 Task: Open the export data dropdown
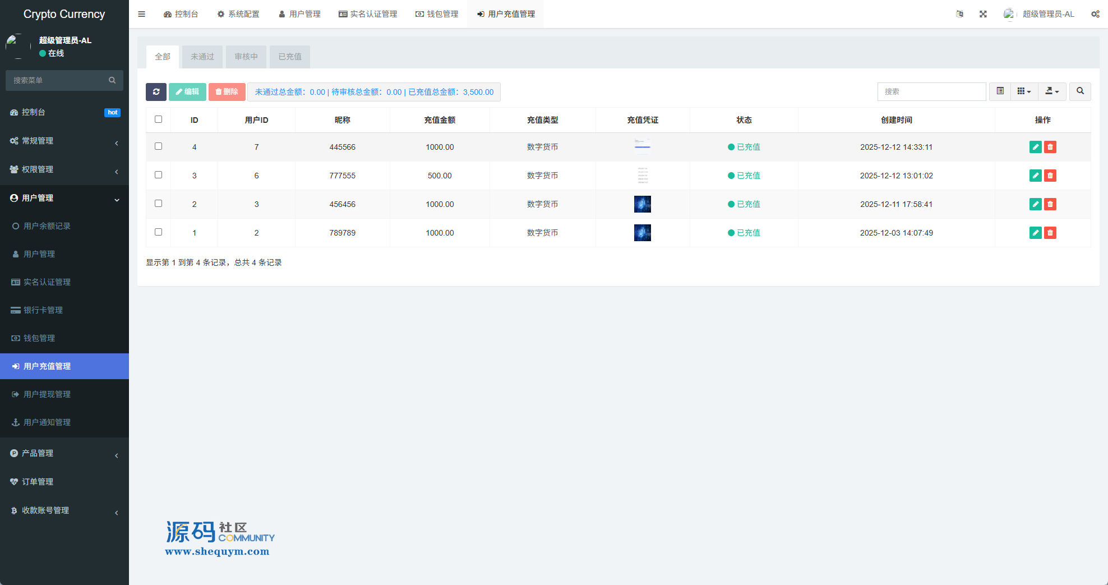tap(1051, 91)
